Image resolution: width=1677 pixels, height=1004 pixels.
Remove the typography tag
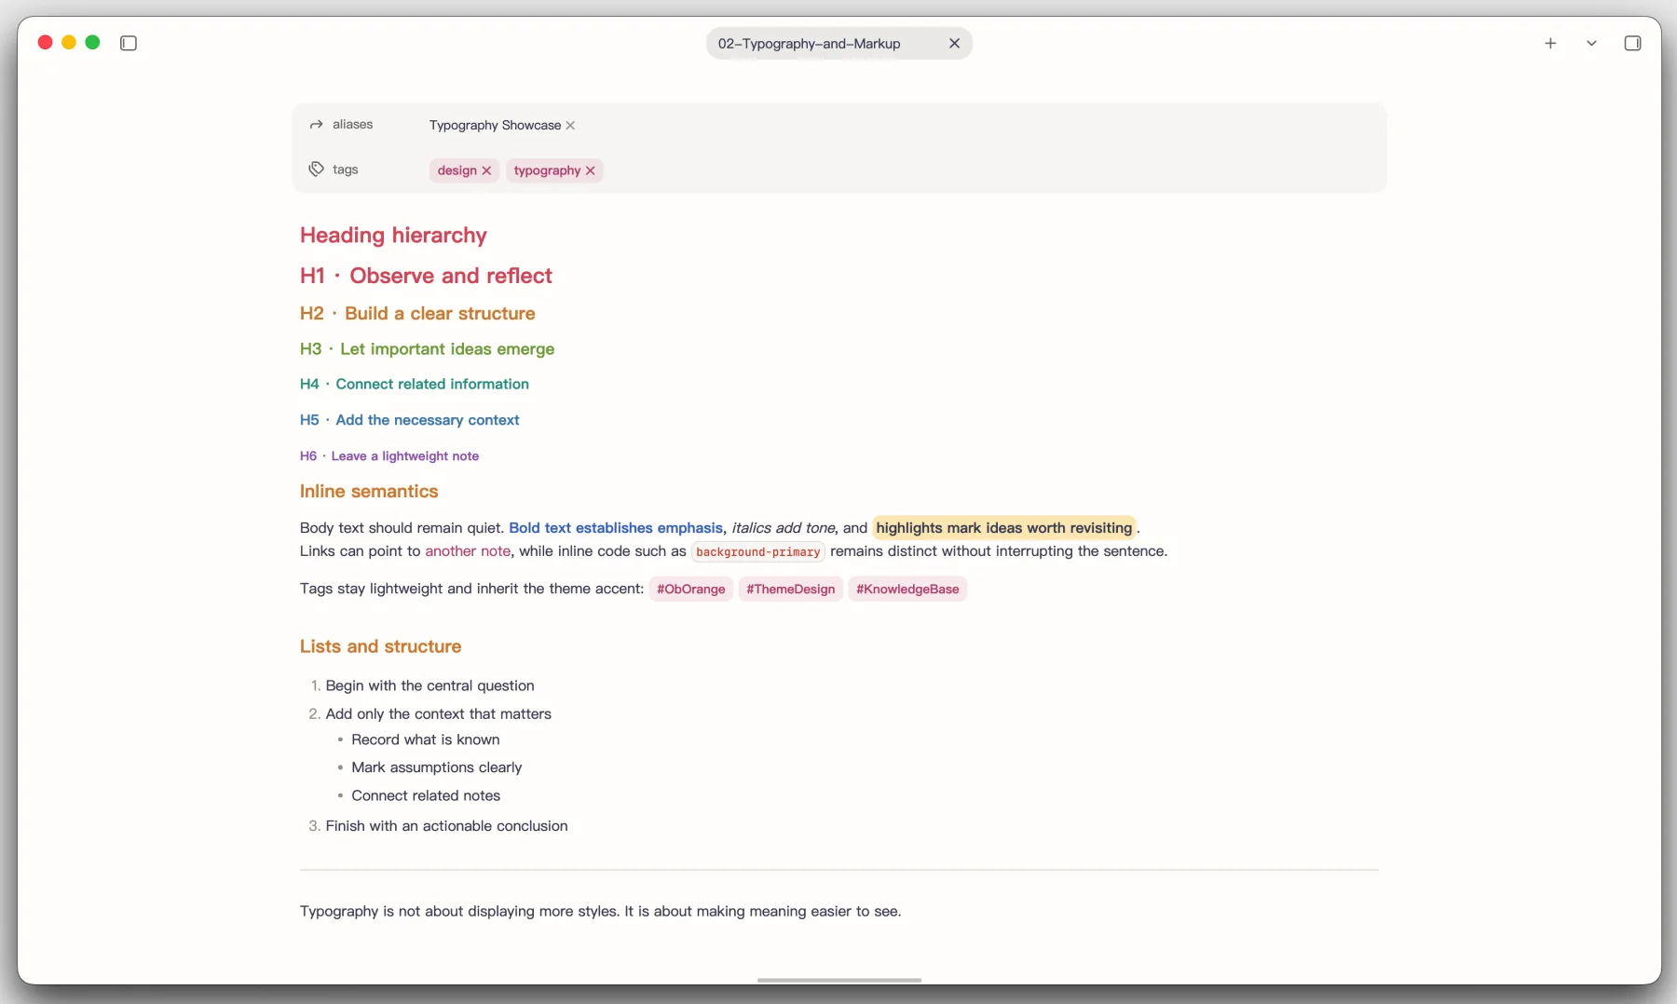[590, 170]
